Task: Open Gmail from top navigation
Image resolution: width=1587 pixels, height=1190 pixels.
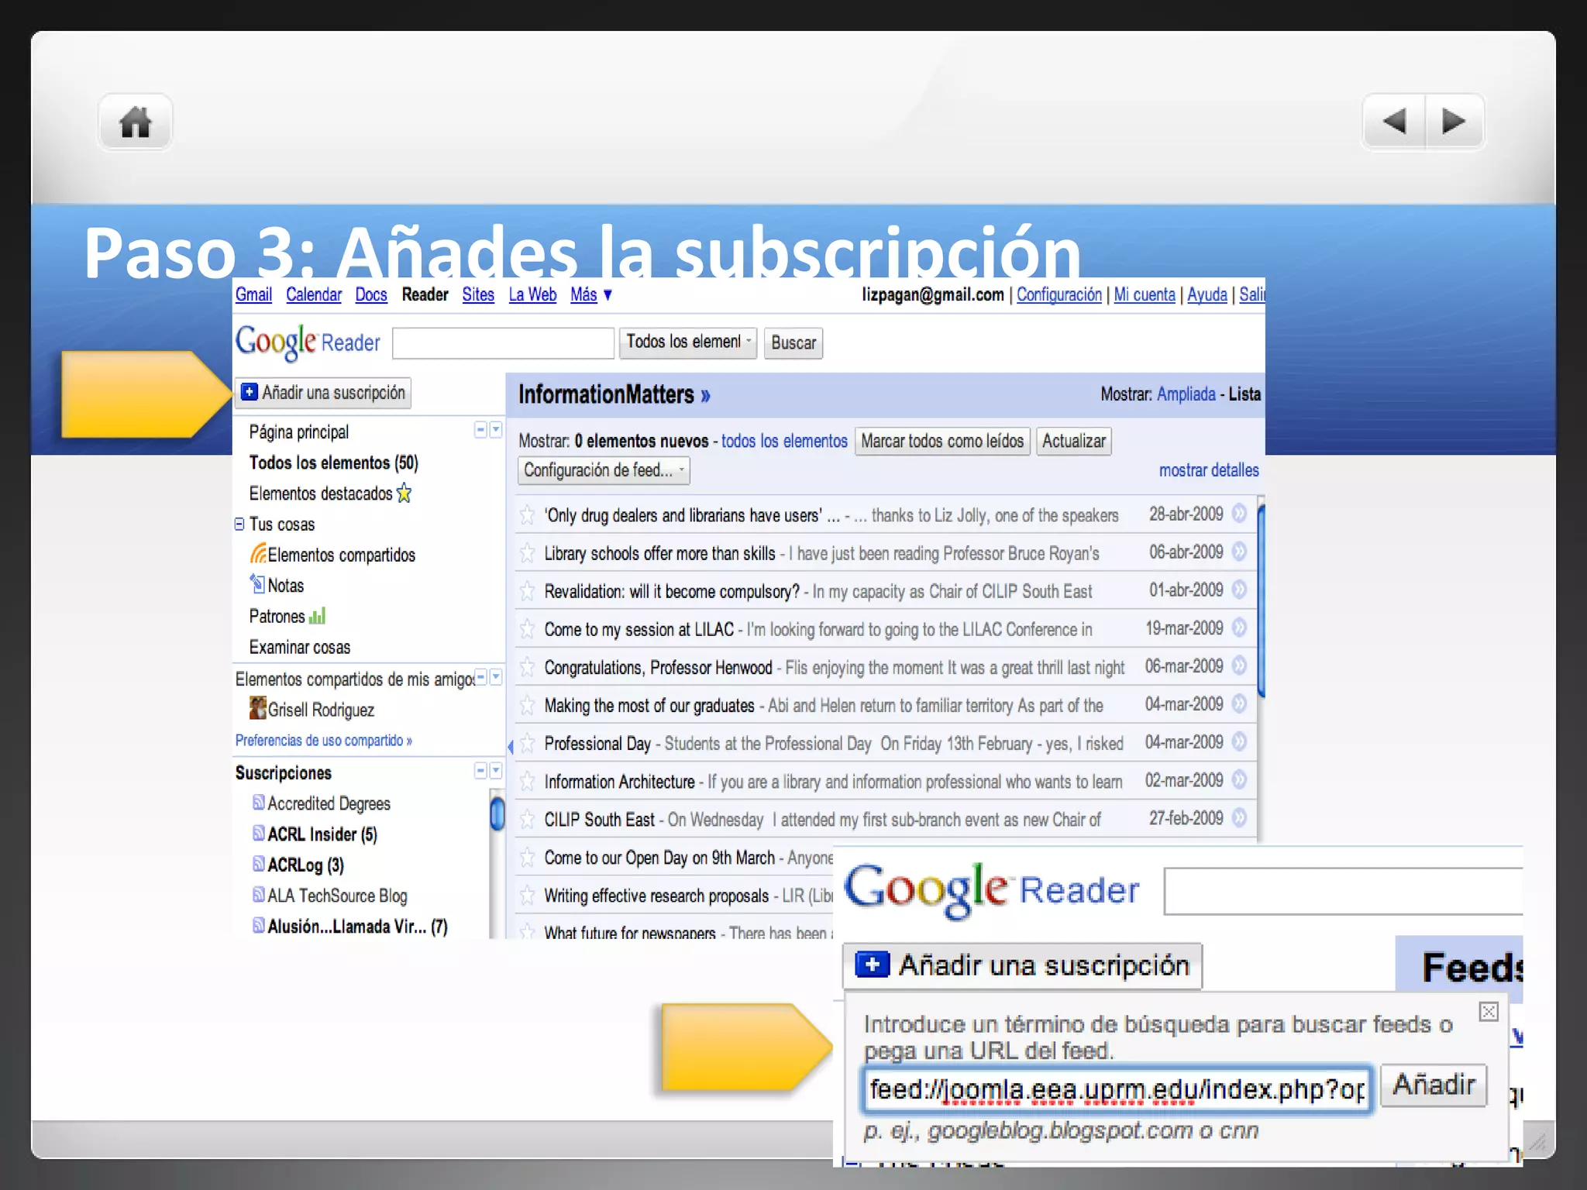Action: click(x=254, y=294)
